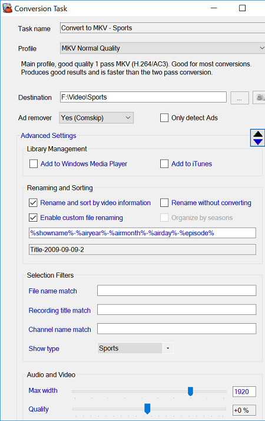Click the custom rename pattern field
The height and width of the screenshot is (421, 265).
point(143,233)
